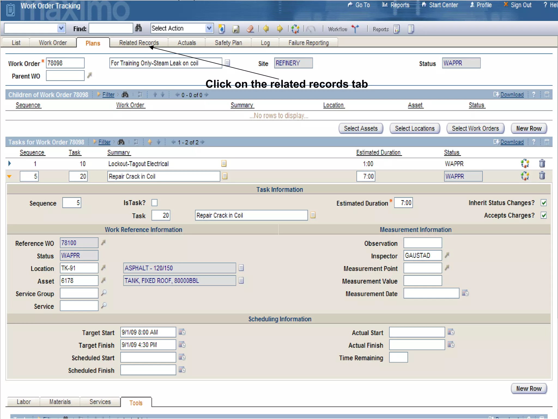This screenshot has height=419, width=558.
Task: Open Asset 6178 detail menu icon
Action: click(104, 280)
